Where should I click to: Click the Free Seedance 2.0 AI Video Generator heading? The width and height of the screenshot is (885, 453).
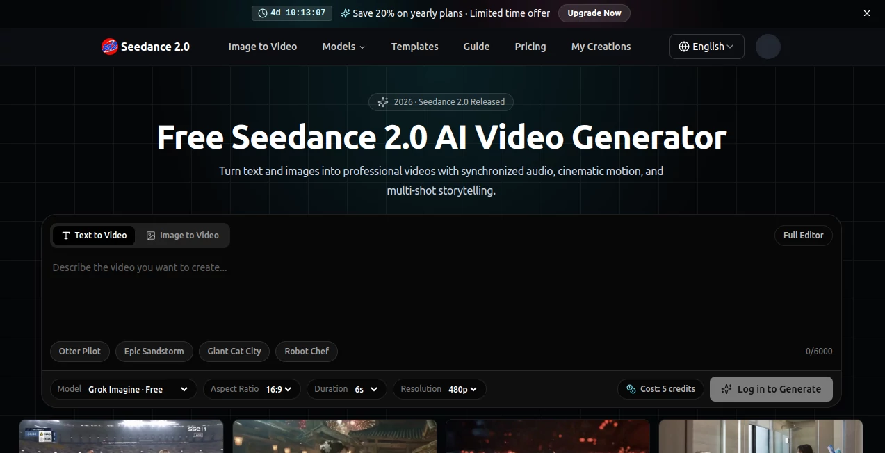pyautogui.click(x=441, y=137)
